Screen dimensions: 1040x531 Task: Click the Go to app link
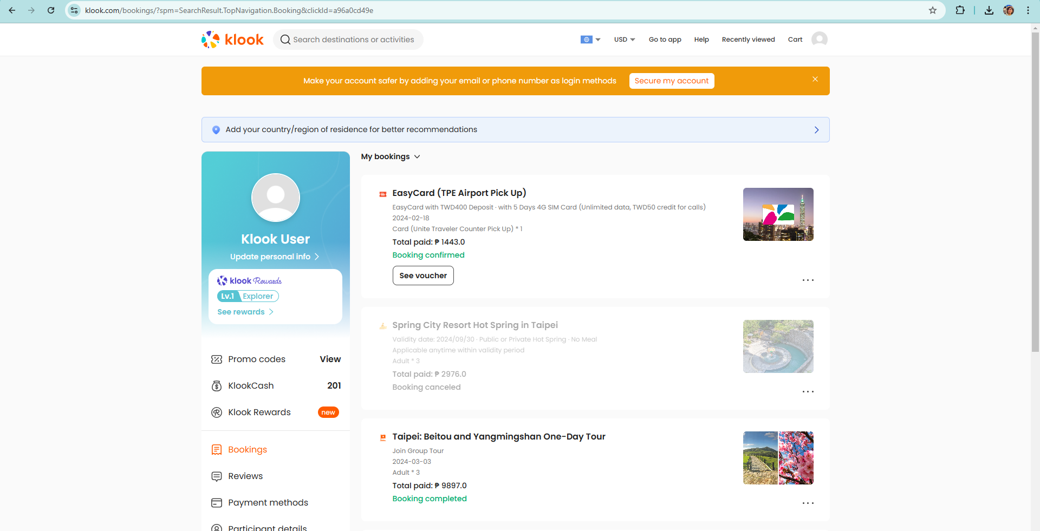tap(665, 40)
